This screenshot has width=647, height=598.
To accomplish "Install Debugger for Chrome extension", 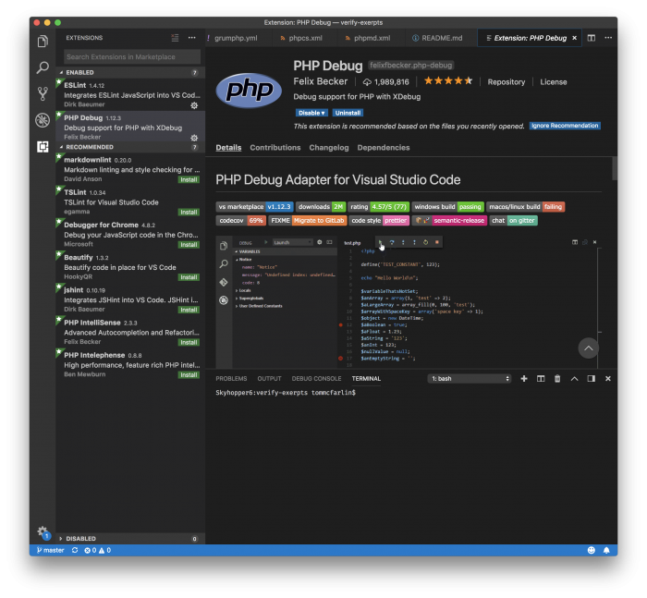I will pos(189,245).
